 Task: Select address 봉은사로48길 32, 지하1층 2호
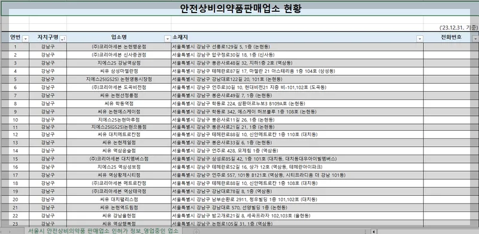point(297,63)
